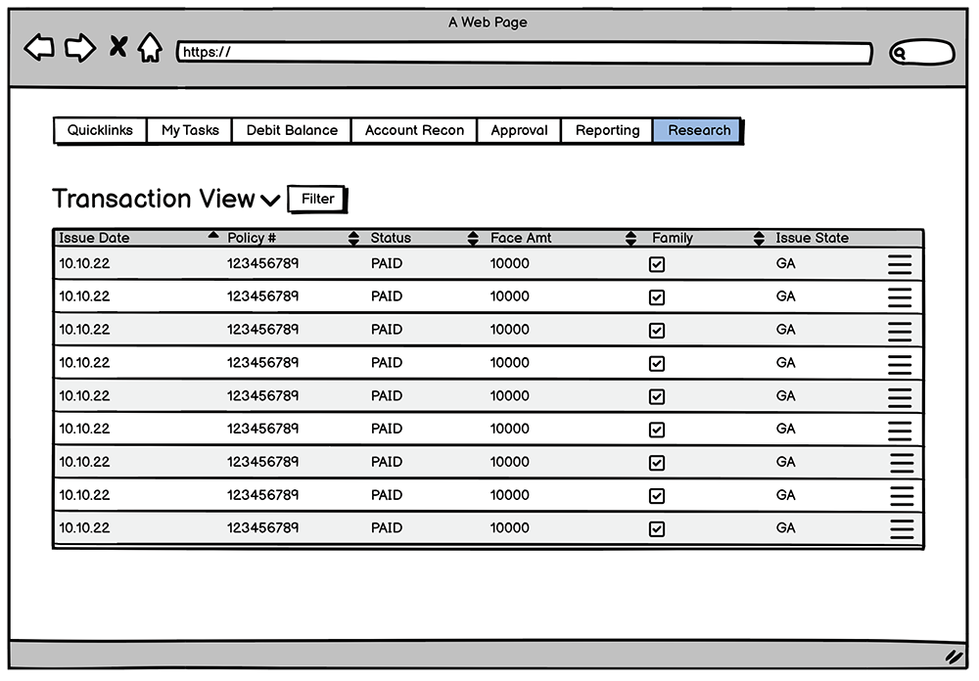Open the hamburger menu in the fifth row
The width and height of the screenshot is (979, 681).
click(x=899, y=397)
